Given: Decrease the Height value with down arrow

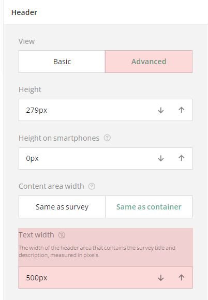Looking at the screenshot, I should click(x=161, y=110).
